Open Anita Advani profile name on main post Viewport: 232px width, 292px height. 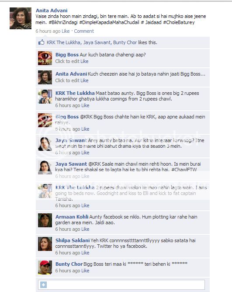(52, 10)
